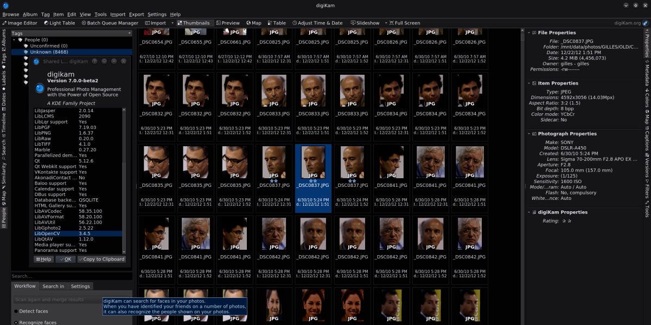651x325 pixels.
Task: Switch to Table view mode
Action: coord(276,23)
